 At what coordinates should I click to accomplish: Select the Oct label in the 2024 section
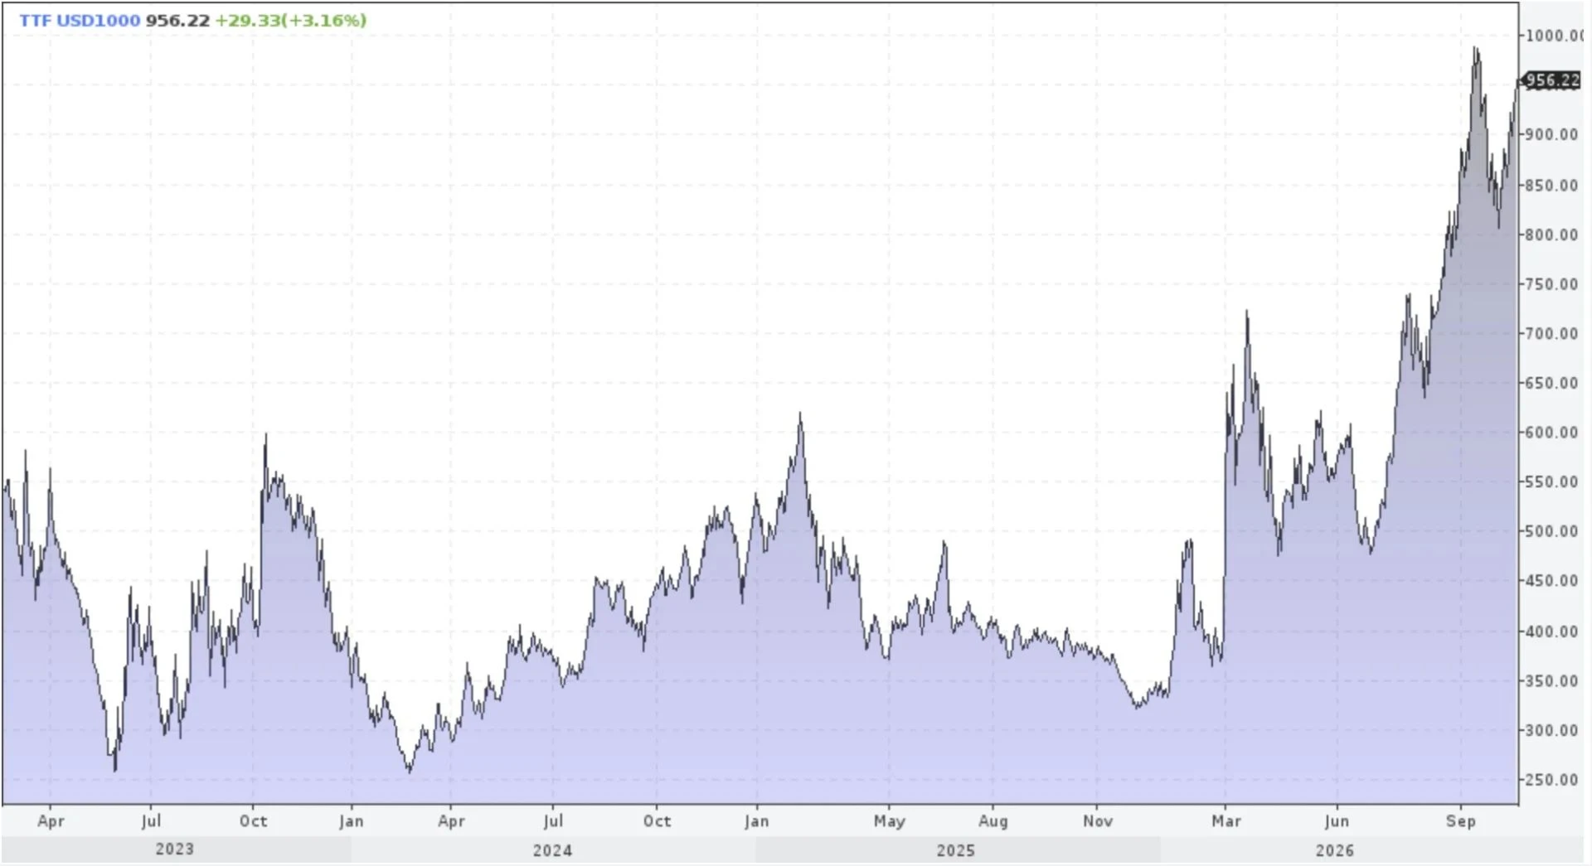pyautogui.click(x=657, y=820)
